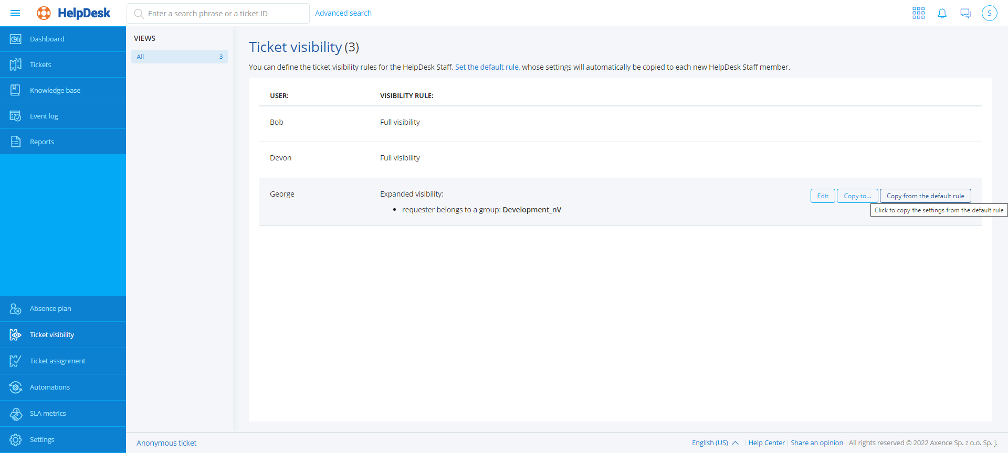
Task: Open the Tickets section
Action: coord(40,64)
